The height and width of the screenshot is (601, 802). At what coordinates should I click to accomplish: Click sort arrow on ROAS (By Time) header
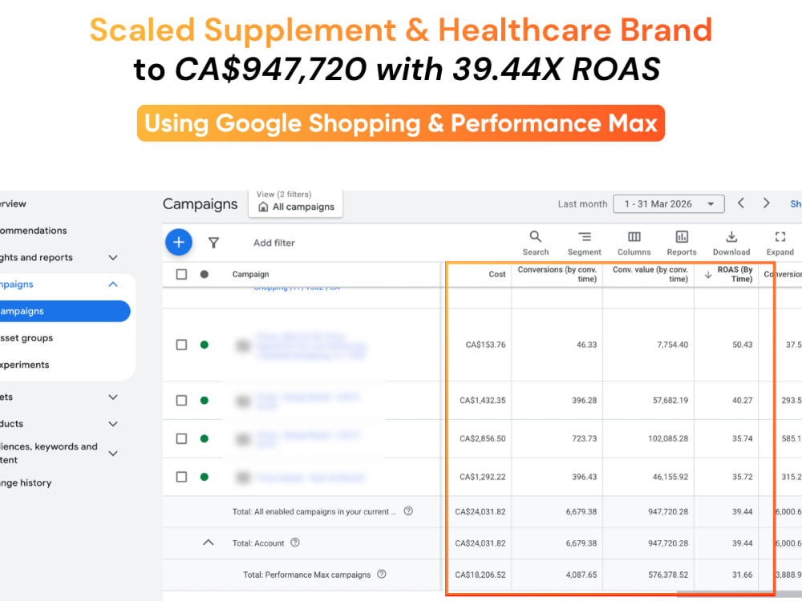(x=708, y=275)
